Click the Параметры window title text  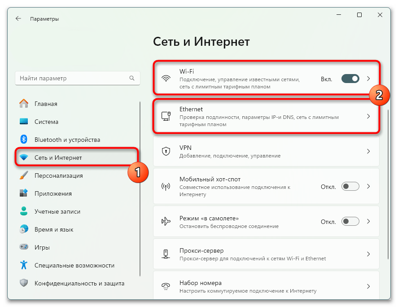[44, 19]
